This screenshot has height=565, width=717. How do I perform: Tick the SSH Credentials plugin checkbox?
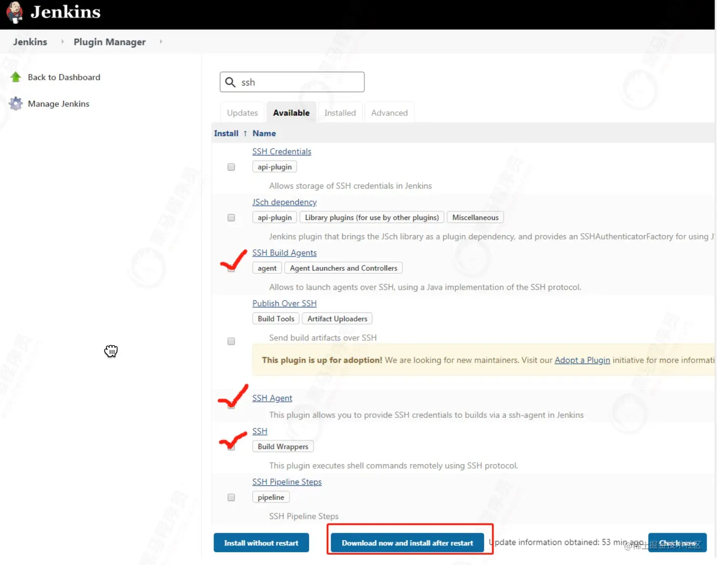pyautogui.click(x=231, y=167)
